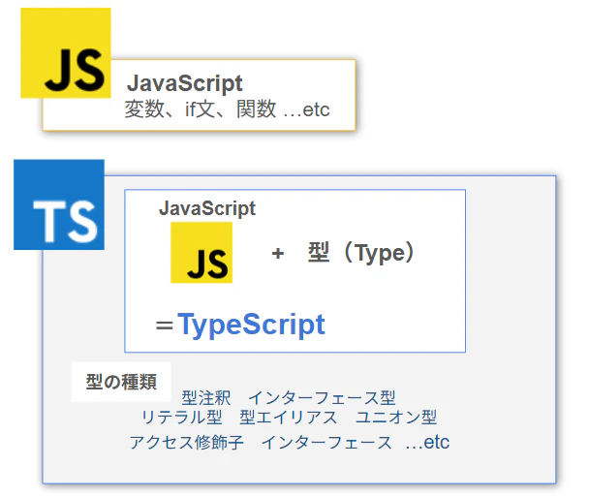Click the 型エイリアス text

(x=288, y=418)
